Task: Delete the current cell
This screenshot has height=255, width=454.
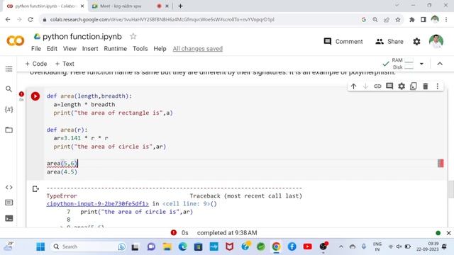Action: click(x=426, y=86)
